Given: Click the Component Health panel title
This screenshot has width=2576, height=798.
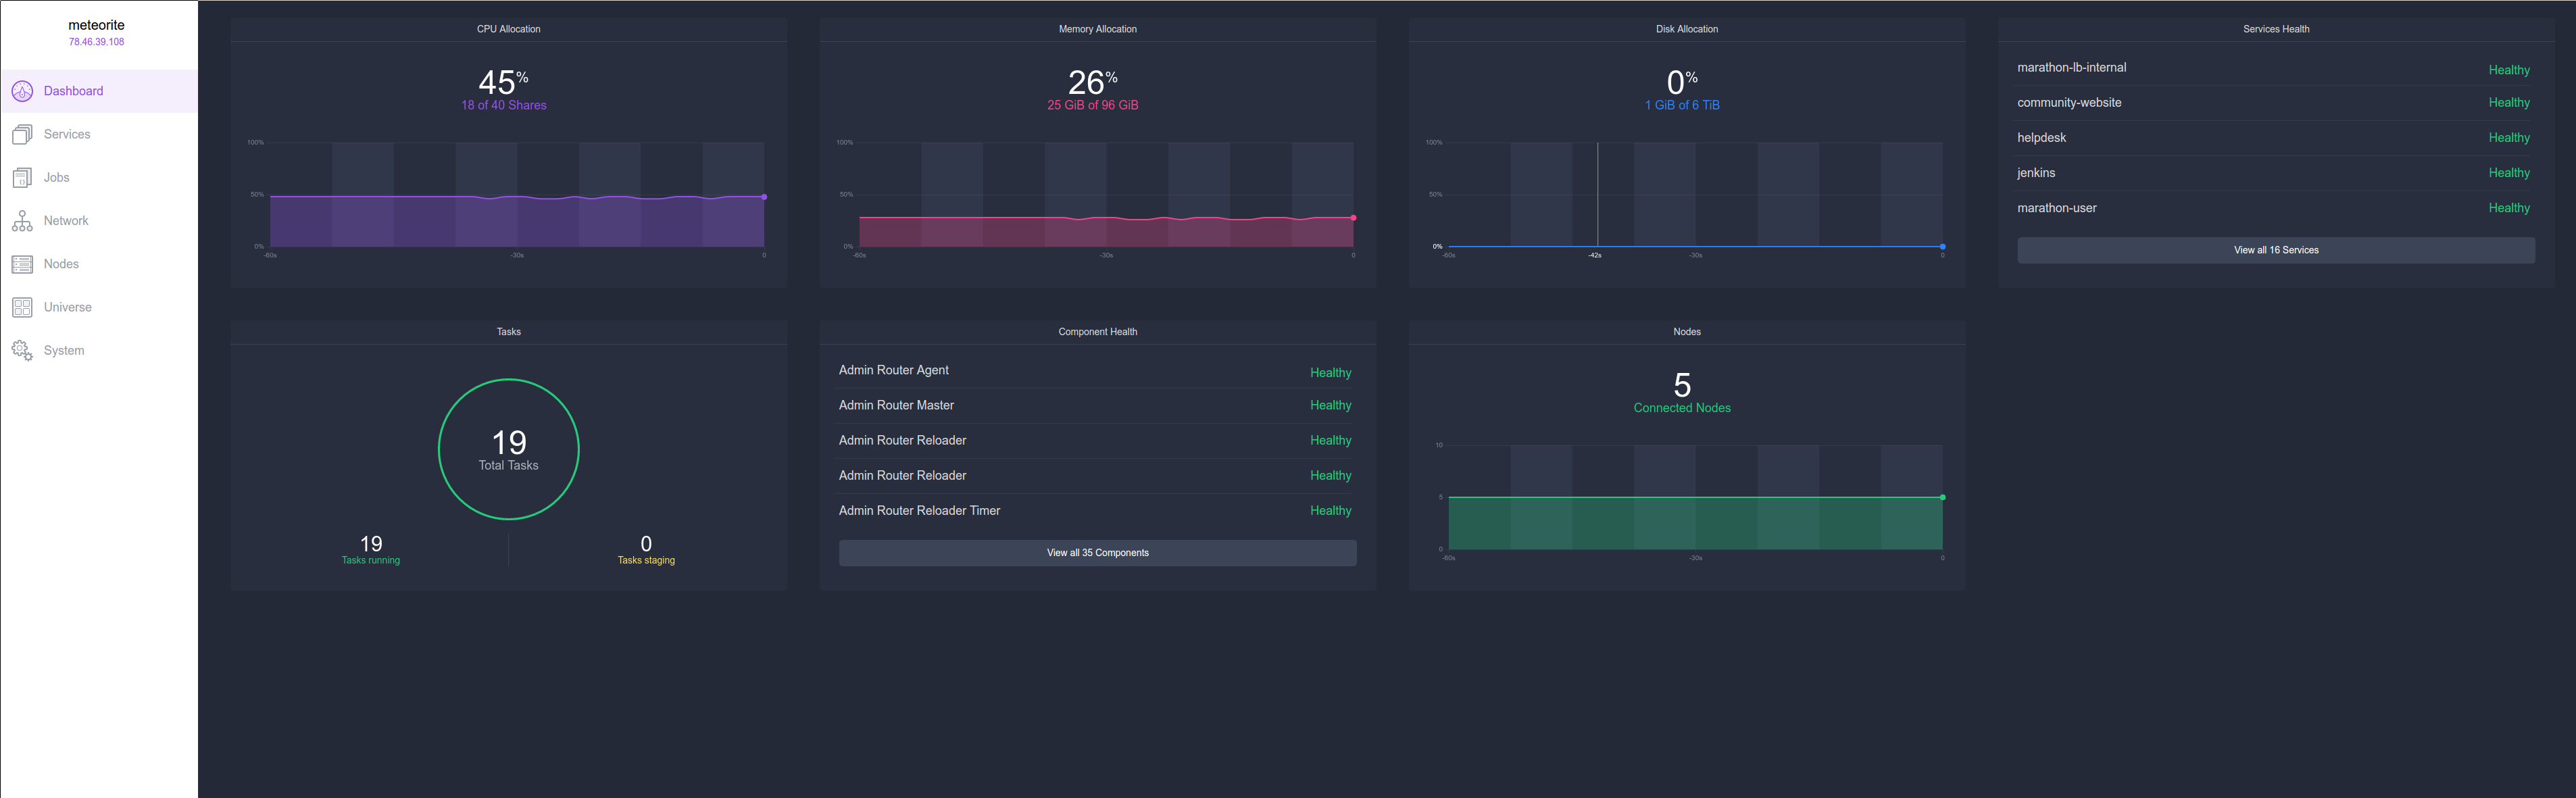Looking at the screenshot, I should 1097,332.
